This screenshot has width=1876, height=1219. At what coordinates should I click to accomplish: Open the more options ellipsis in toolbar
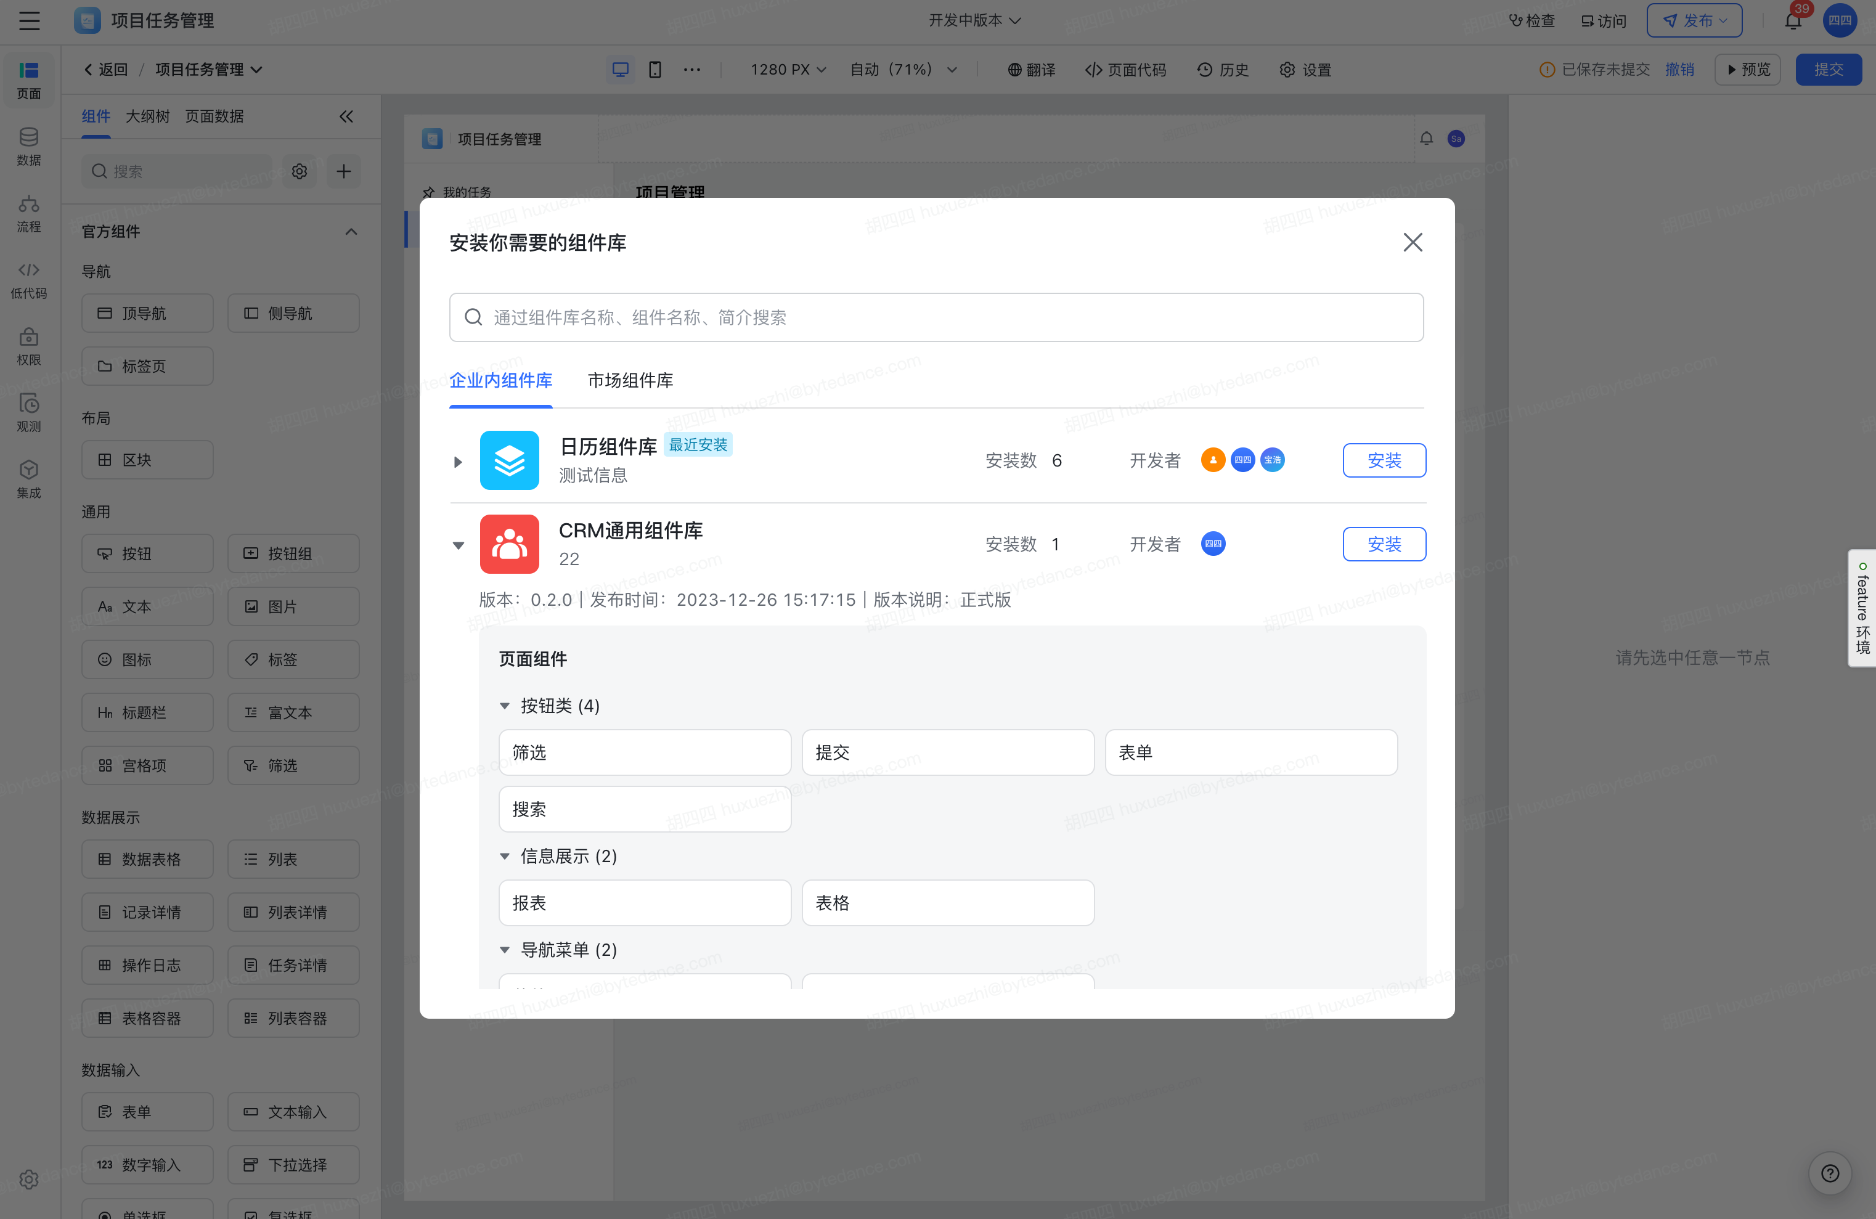pos(692,70)
